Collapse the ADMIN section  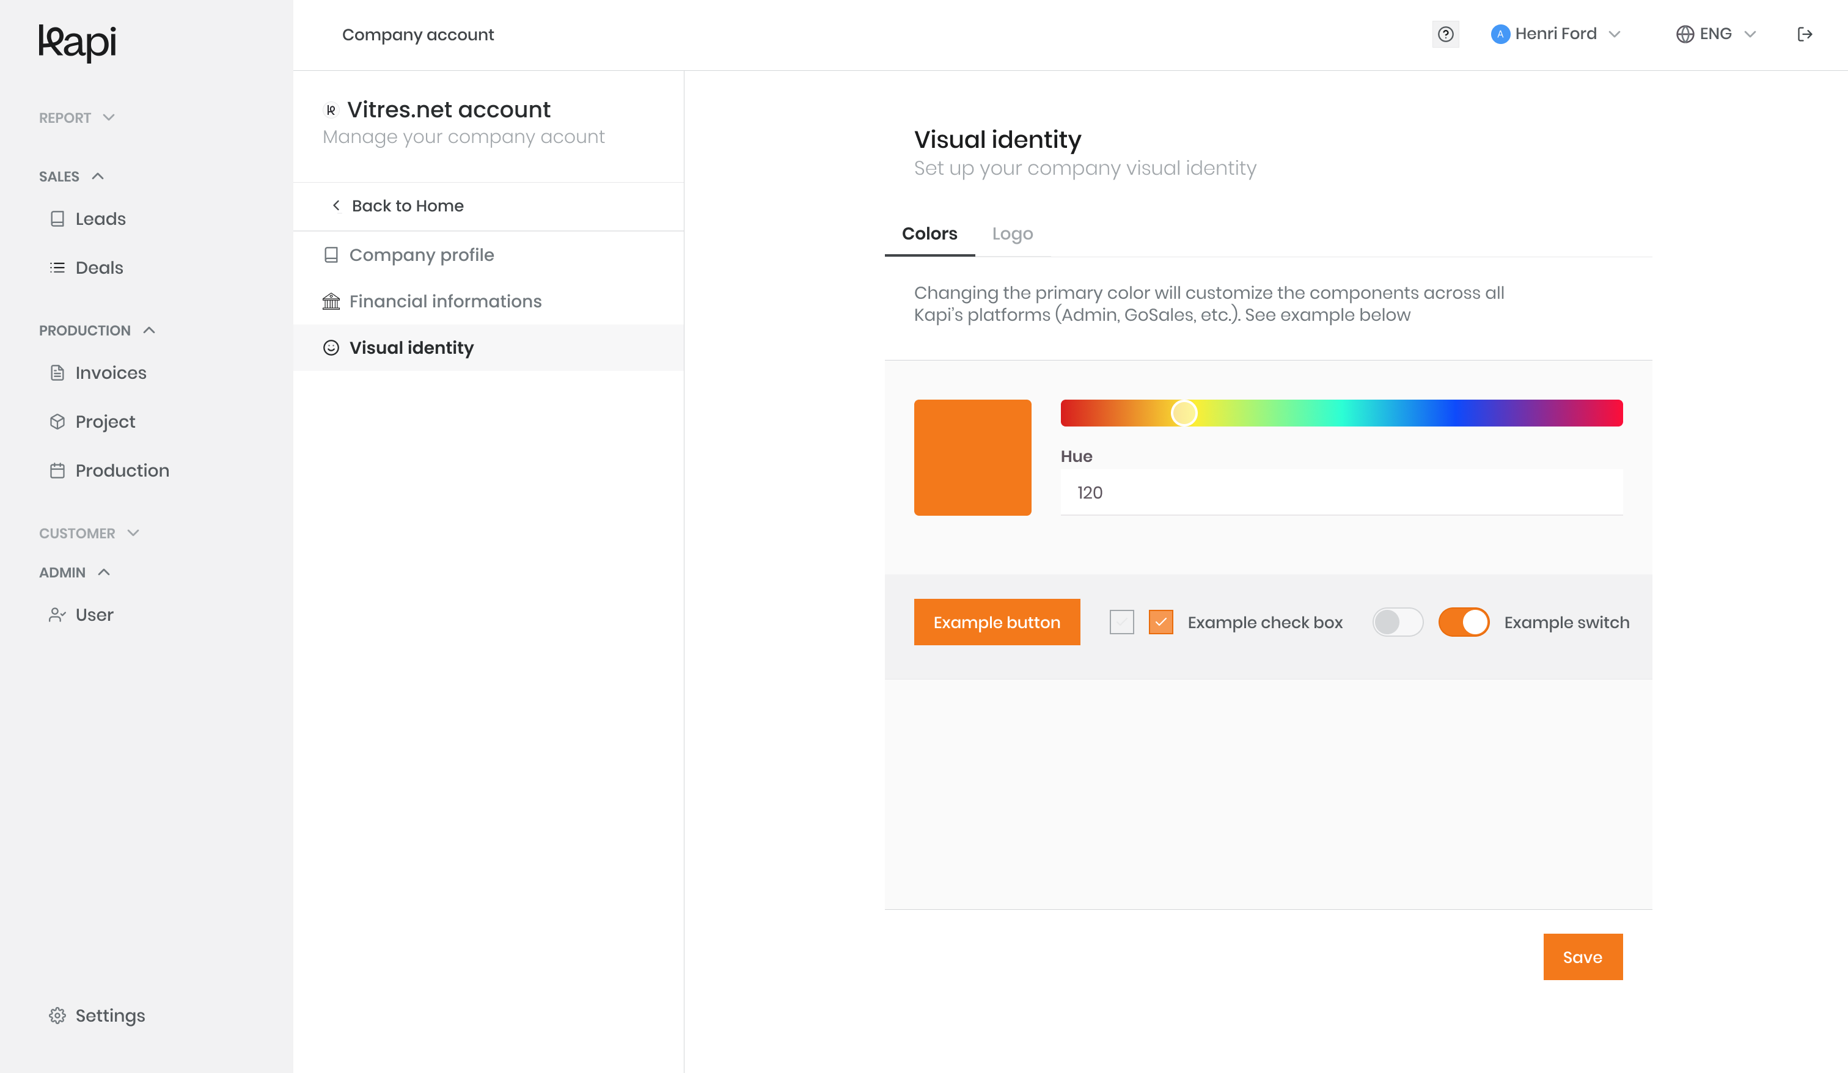[74, 572]
